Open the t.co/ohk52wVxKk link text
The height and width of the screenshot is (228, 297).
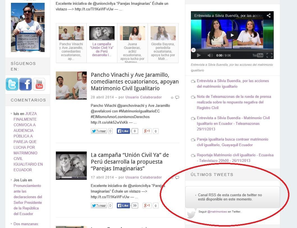pos(109,122)
